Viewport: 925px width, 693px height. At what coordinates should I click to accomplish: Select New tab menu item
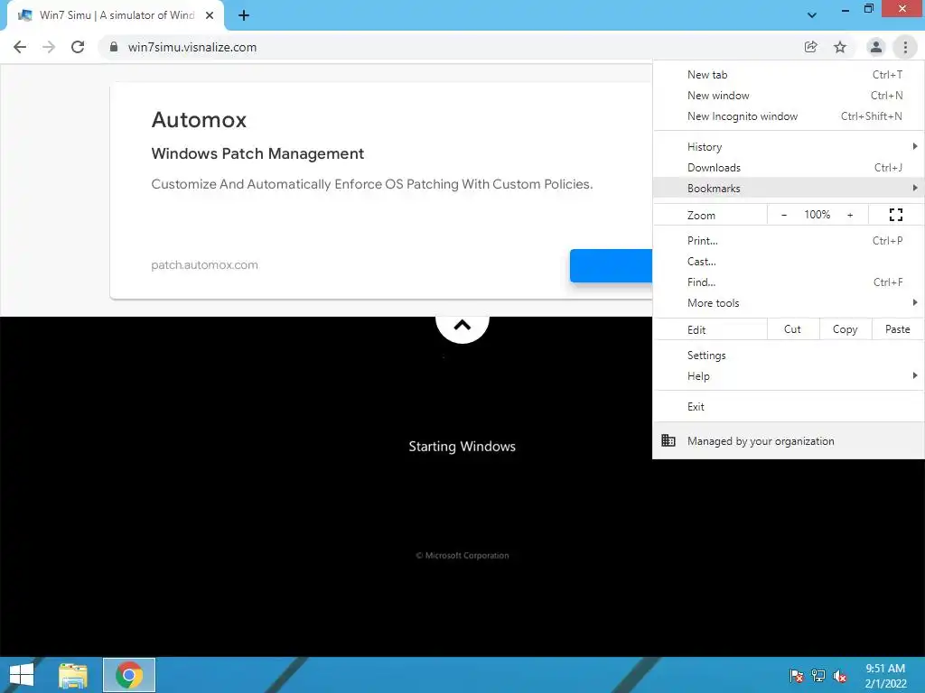tap(788, 75)
